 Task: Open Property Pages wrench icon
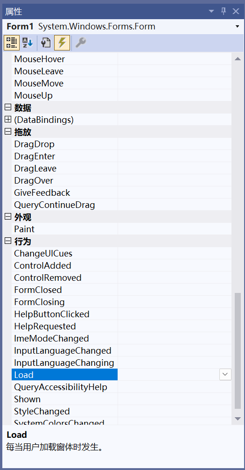80,43
